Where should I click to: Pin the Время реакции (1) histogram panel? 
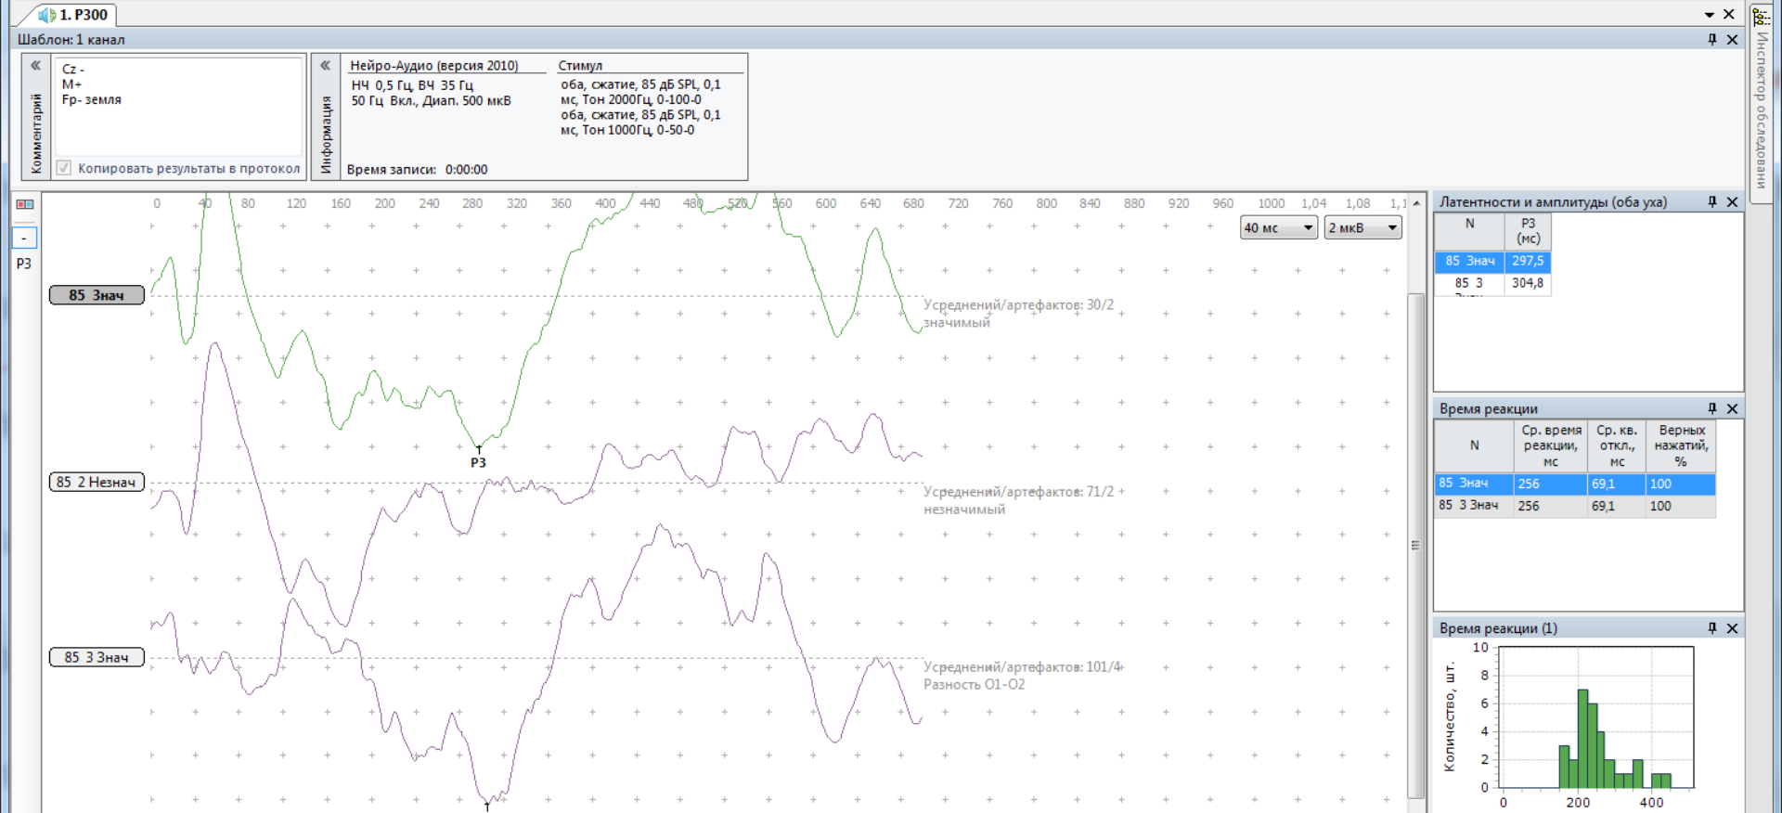pos(1712,628)
